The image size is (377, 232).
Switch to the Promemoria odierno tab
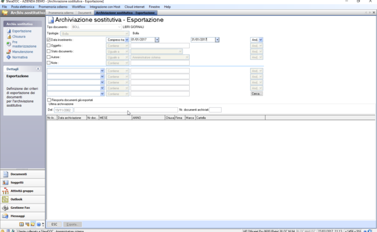click(x=61, y=13)
